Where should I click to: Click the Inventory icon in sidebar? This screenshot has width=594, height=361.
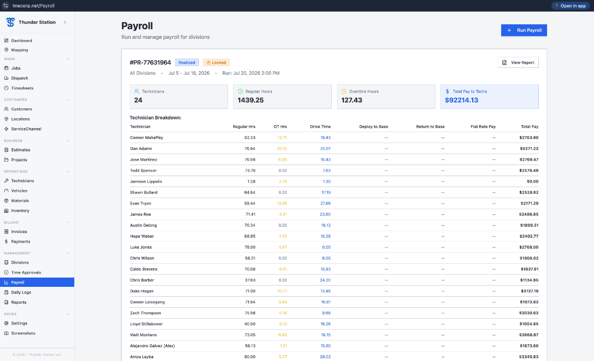pos(6,211)
